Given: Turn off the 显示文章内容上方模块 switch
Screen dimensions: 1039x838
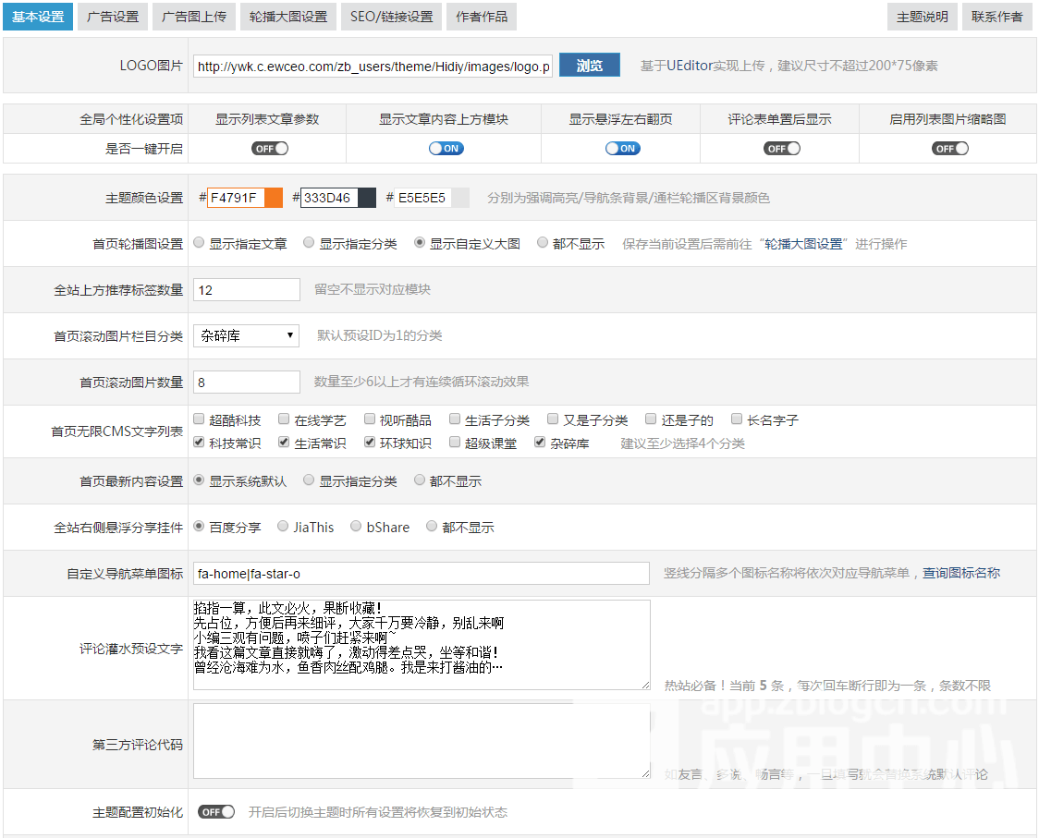Looking at the screenshot, I should tap(444, 149).
